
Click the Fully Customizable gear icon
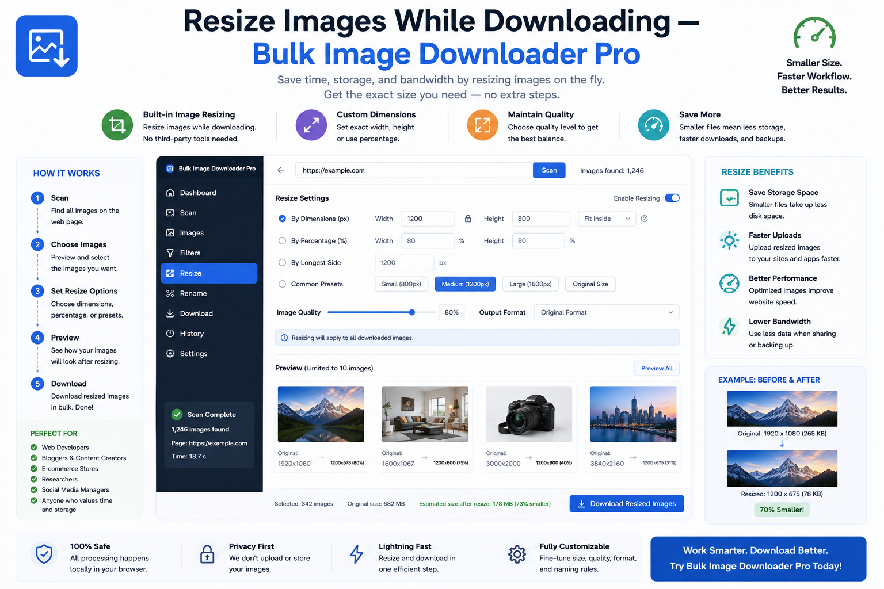click(517, 554)
